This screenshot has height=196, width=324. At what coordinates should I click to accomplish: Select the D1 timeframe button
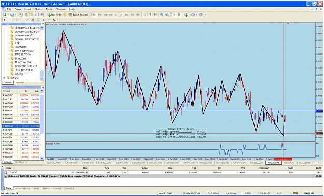126,15
